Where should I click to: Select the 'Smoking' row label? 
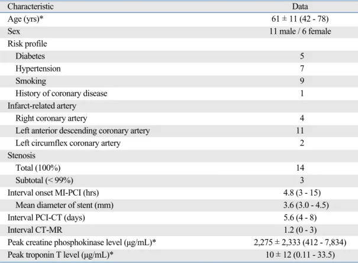point(31,81)
